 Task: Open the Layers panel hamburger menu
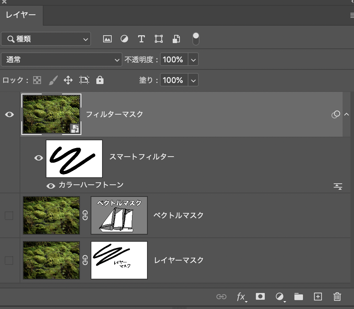pos(352,15)
